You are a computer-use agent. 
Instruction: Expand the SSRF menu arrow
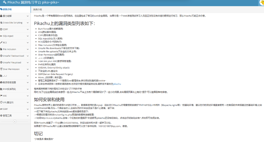[28, 109]
